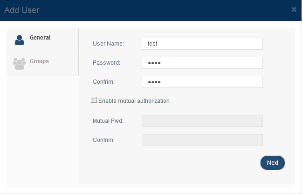Click the Password: label

[106, 63]
